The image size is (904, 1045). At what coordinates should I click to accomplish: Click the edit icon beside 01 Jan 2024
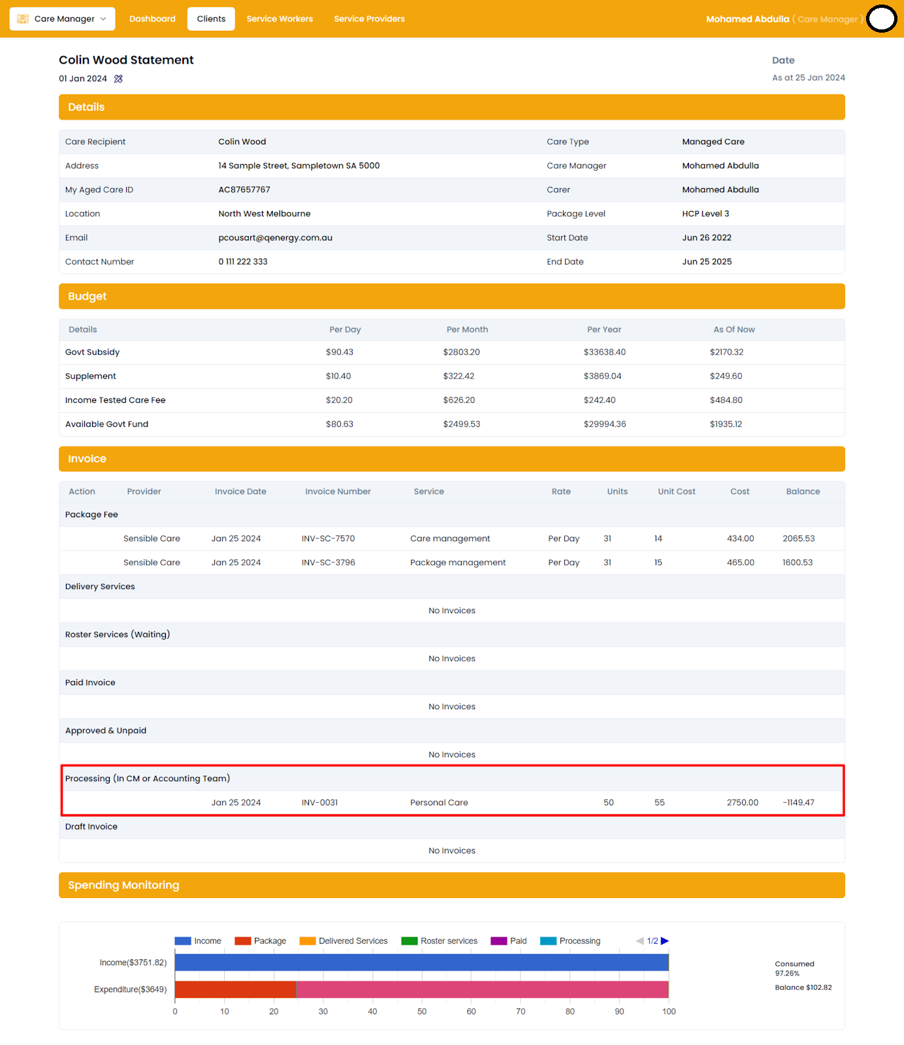[118, 79]
